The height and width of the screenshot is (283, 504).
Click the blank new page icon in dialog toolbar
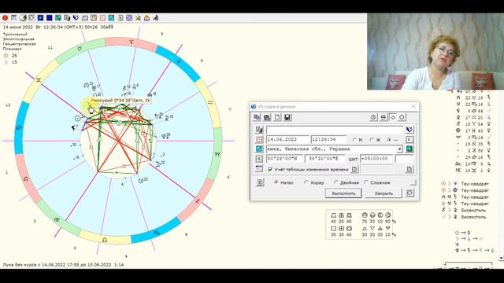coord(277,117)
